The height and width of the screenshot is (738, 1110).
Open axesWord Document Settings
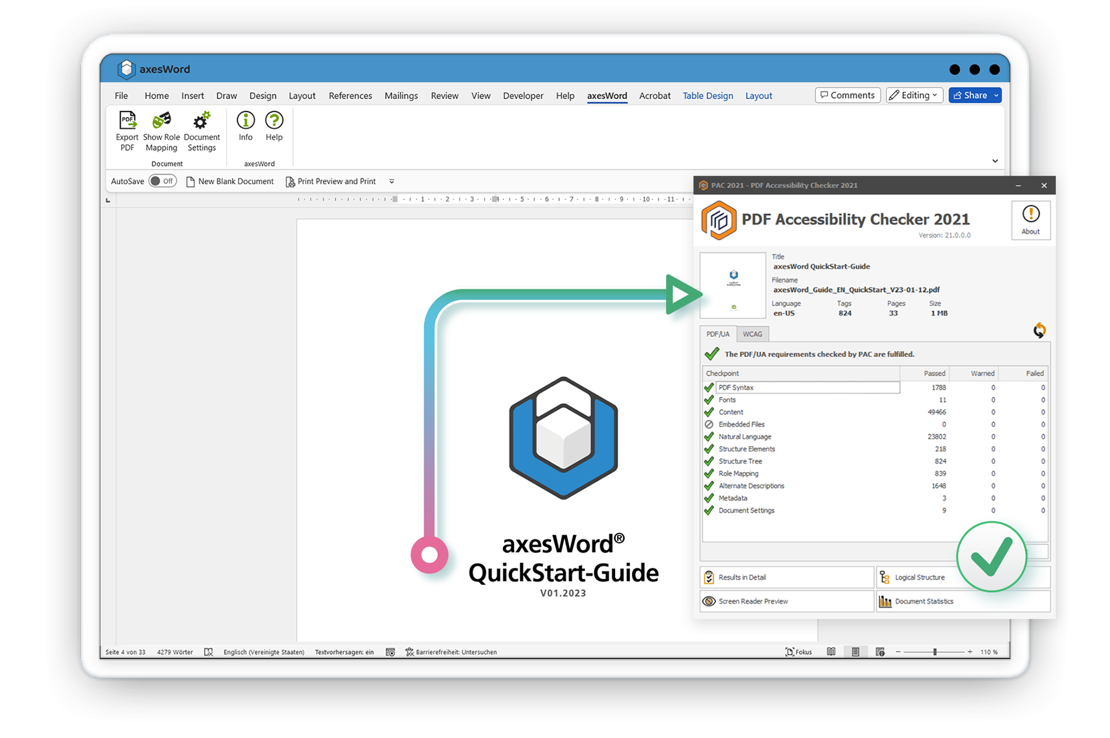click(x=201, y=131)
